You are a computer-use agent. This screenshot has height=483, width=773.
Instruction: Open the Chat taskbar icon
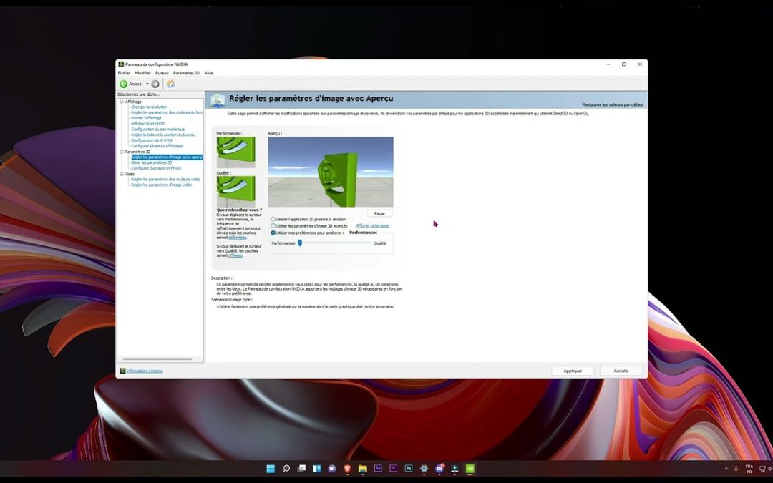(332, 468)
